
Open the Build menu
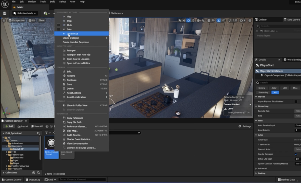click(52, 2)
